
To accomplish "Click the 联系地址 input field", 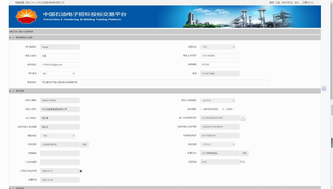I will coord(154,82).
